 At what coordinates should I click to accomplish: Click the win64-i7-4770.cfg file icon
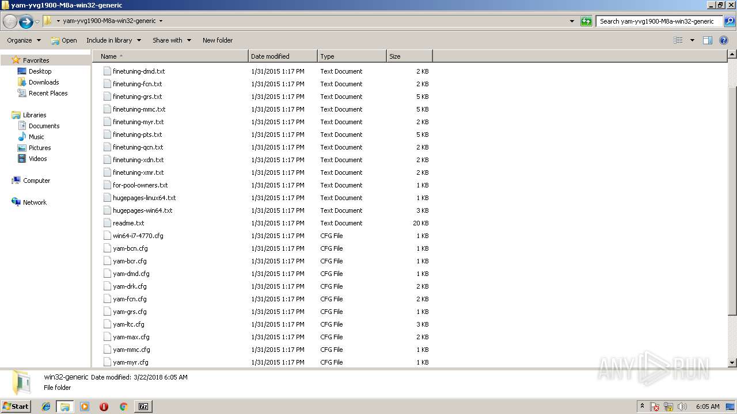coord(107,236)
